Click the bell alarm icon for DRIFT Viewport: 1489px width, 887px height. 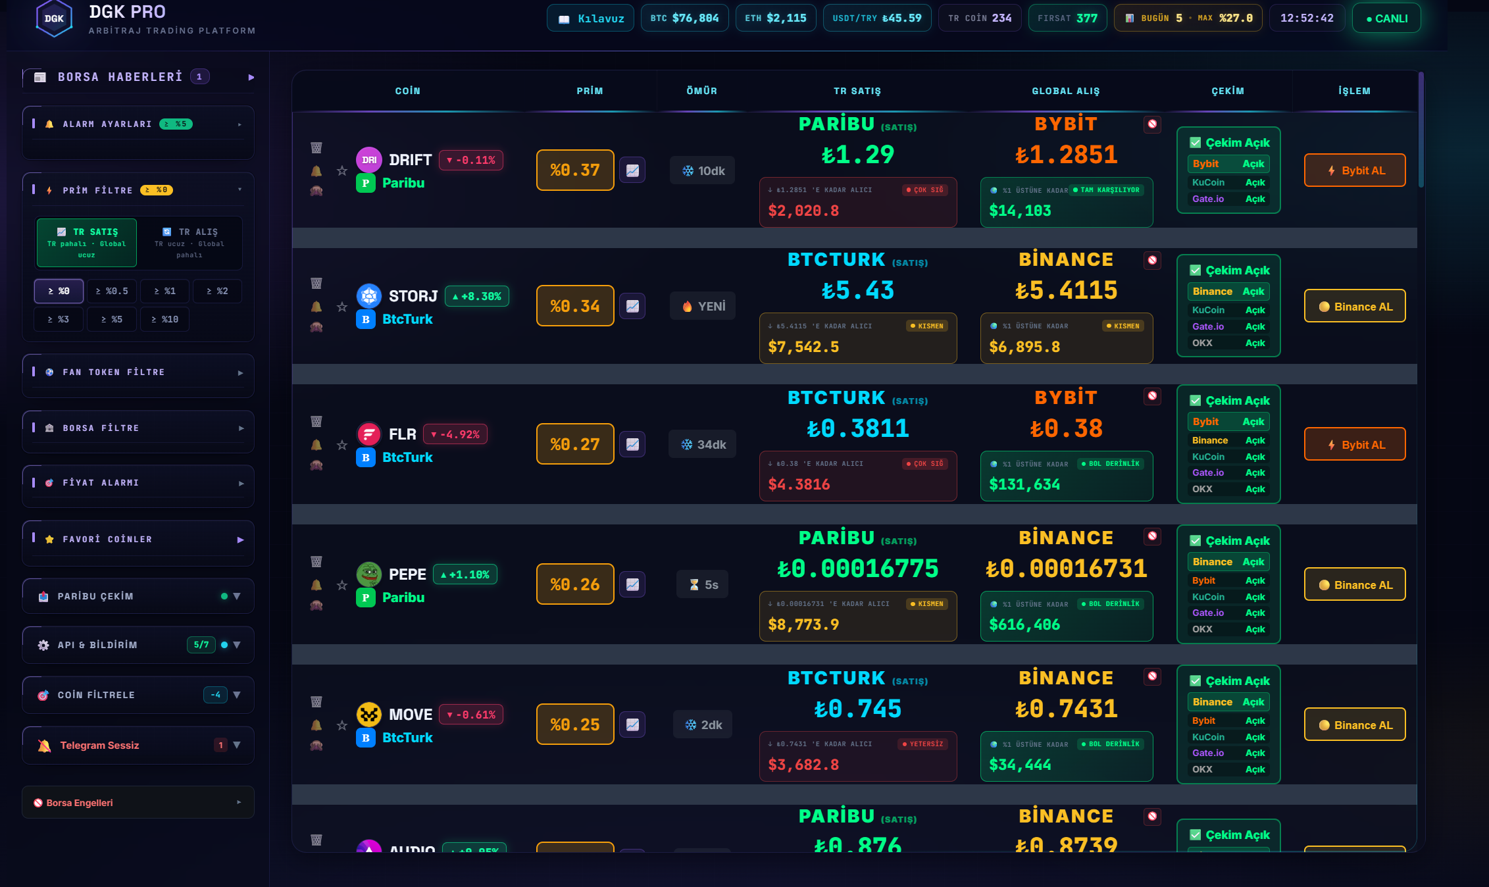(316, 171)
